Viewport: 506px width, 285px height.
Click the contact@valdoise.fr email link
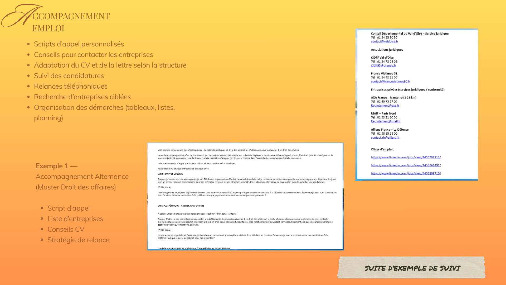click(385, 42)
